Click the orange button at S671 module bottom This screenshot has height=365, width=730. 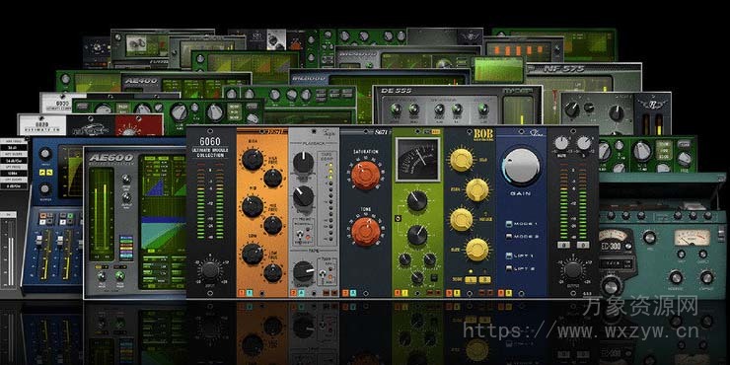pos(345,293)
